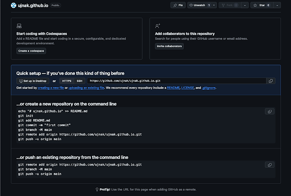
Task: Copy the quick setup repository URL
Action: coord(271,81)
